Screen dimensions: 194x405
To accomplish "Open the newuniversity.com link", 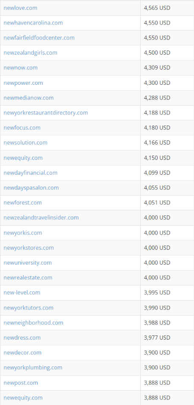I will coord(28,263).
